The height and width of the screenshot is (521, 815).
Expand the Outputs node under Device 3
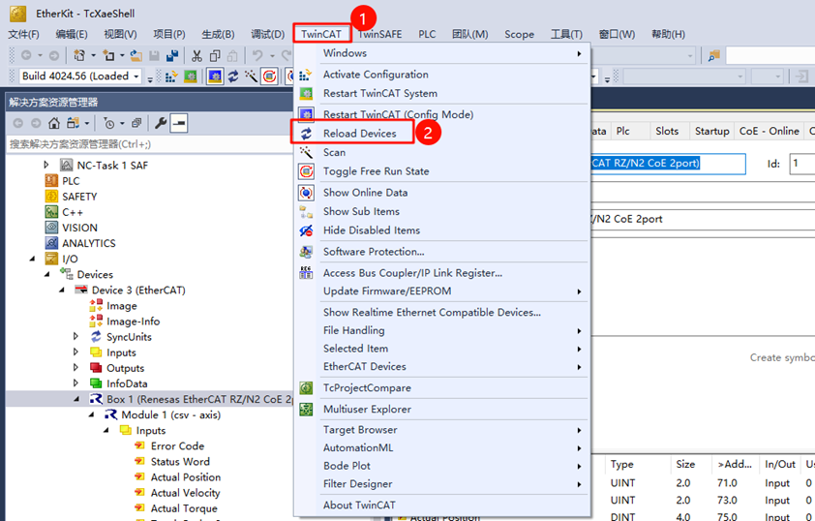point(75,368)
